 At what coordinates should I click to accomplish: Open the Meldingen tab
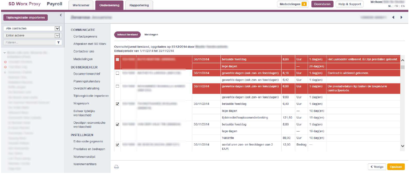151,35
